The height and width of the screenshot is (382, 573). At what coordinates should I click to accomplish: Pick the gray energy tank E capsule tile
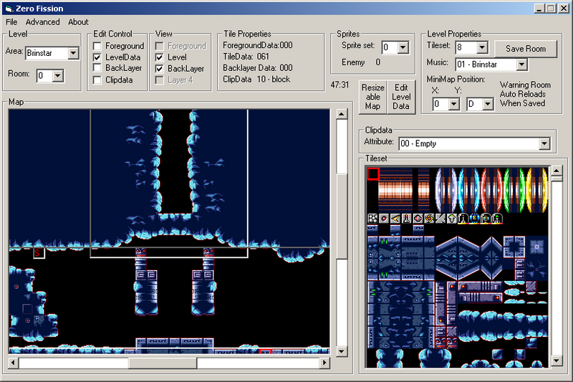click(x=486, y=219)
